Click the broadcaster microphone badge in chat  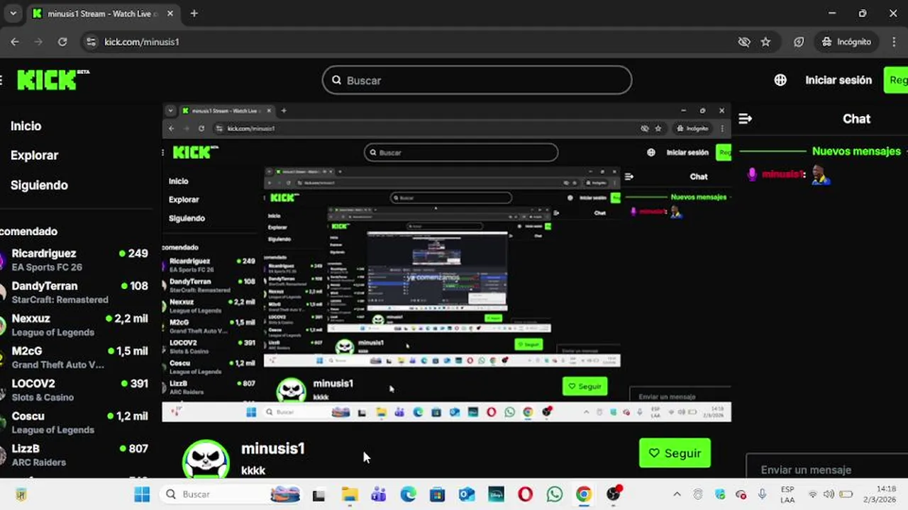click(752, 174)
